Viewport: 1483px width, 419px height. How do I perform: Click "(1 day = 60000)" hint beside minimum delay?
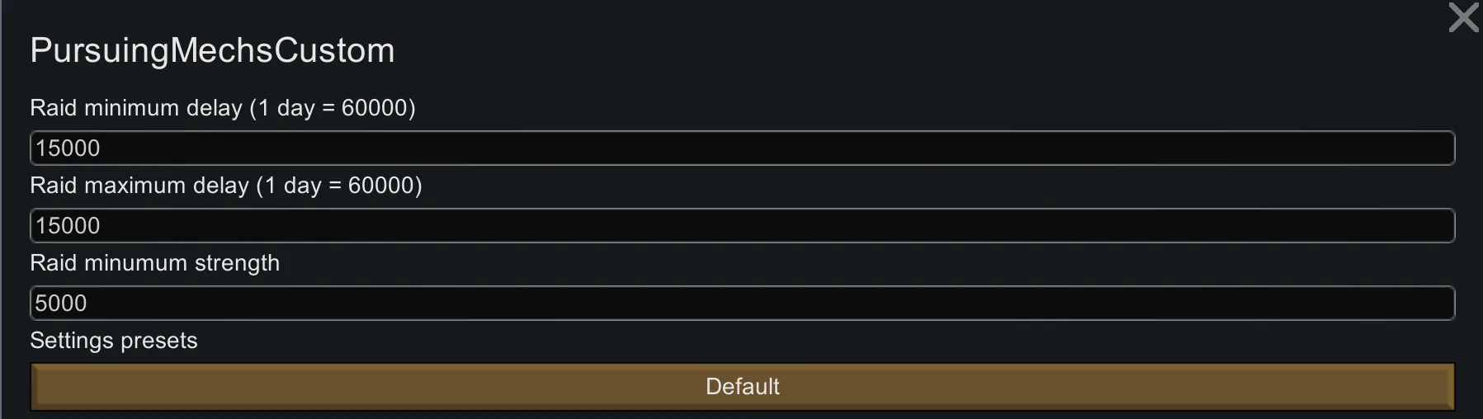tap(333, 108)
